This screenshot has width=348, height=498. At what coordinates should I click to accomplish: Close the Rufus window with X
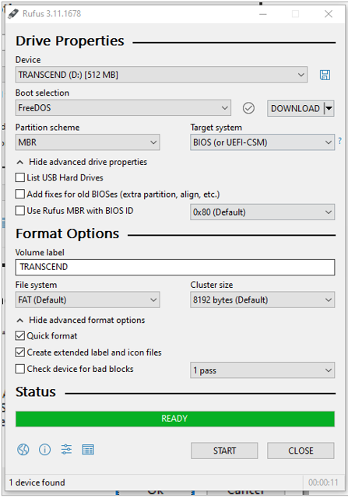coord(329,14)
